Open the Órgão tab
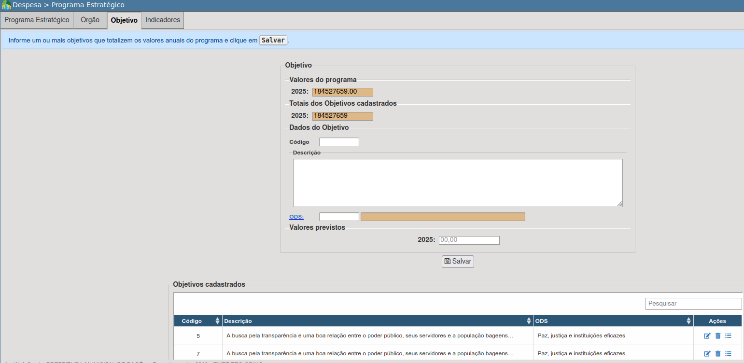Viewport: 744px width, 363px height. point(90,20)
